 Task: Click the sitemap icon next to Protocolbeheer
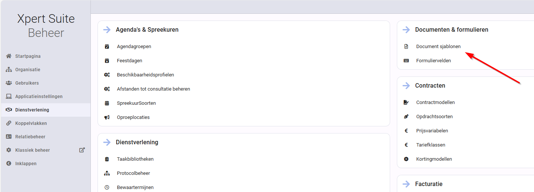point(107,173)
